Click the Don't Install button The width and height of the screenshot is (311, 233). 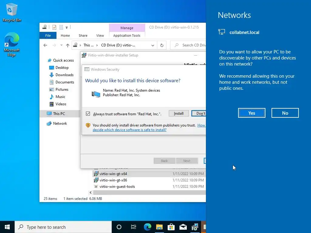(x=199, y=113)
